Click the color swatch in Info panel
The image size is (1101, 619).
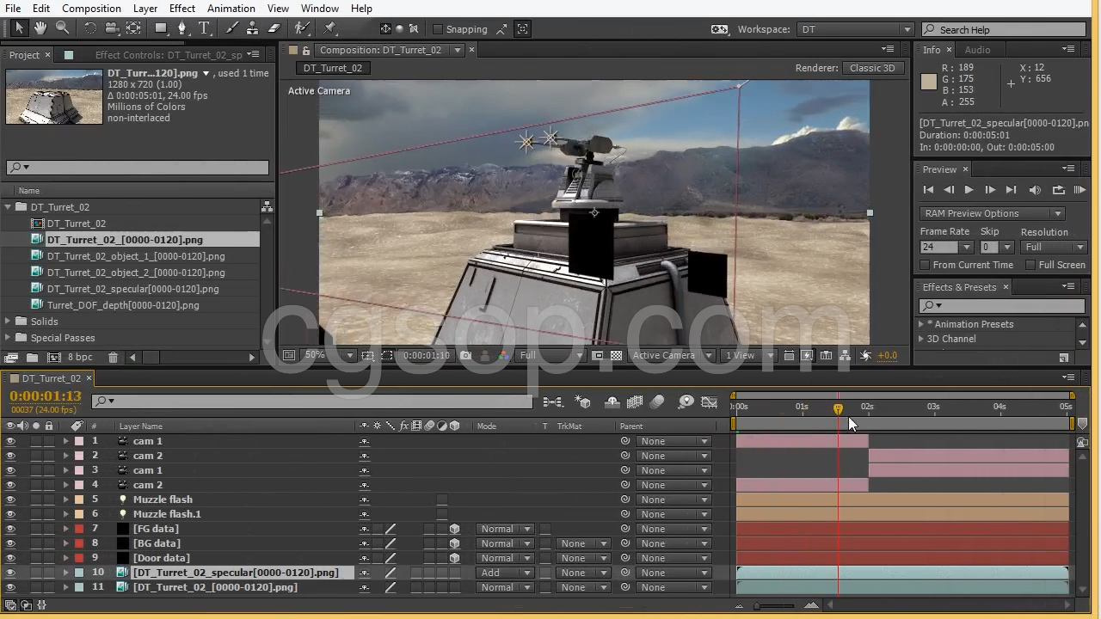click(x=929, y=82)
